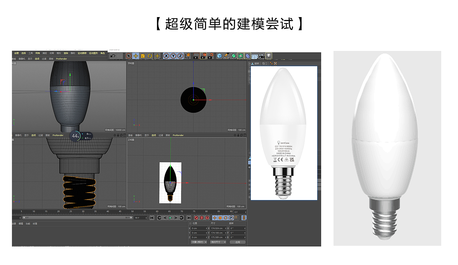Toggle point level animation dots icon
This screenshot has height=265, width=458.
pos(237,218)
